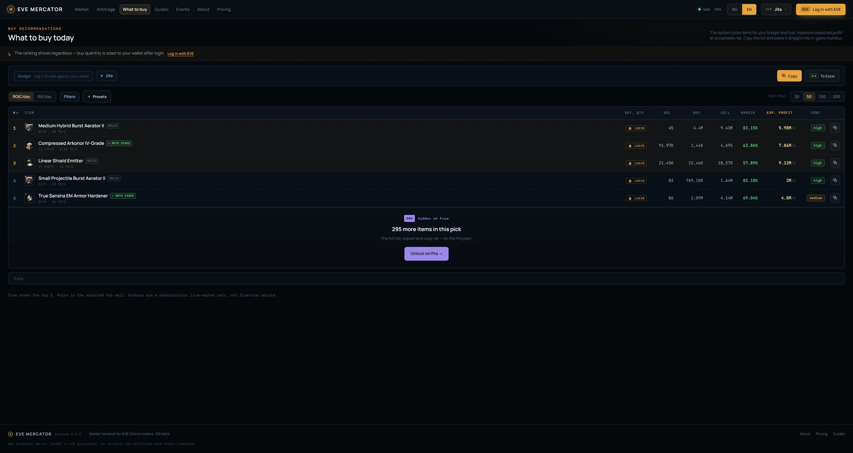The width and height of the screenshot is (853, 453).
Task: Click the True Sansha EM Armor Hardener name
Action: pyautogui.click(x=73, y=196)
